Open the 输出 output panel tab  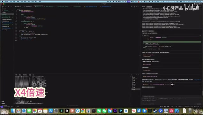coord(20,75)
